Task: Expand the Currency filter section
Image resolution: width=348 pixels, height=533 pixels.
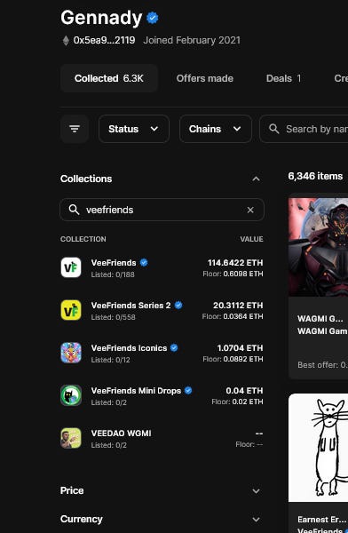Action: [x=162, y=519]
